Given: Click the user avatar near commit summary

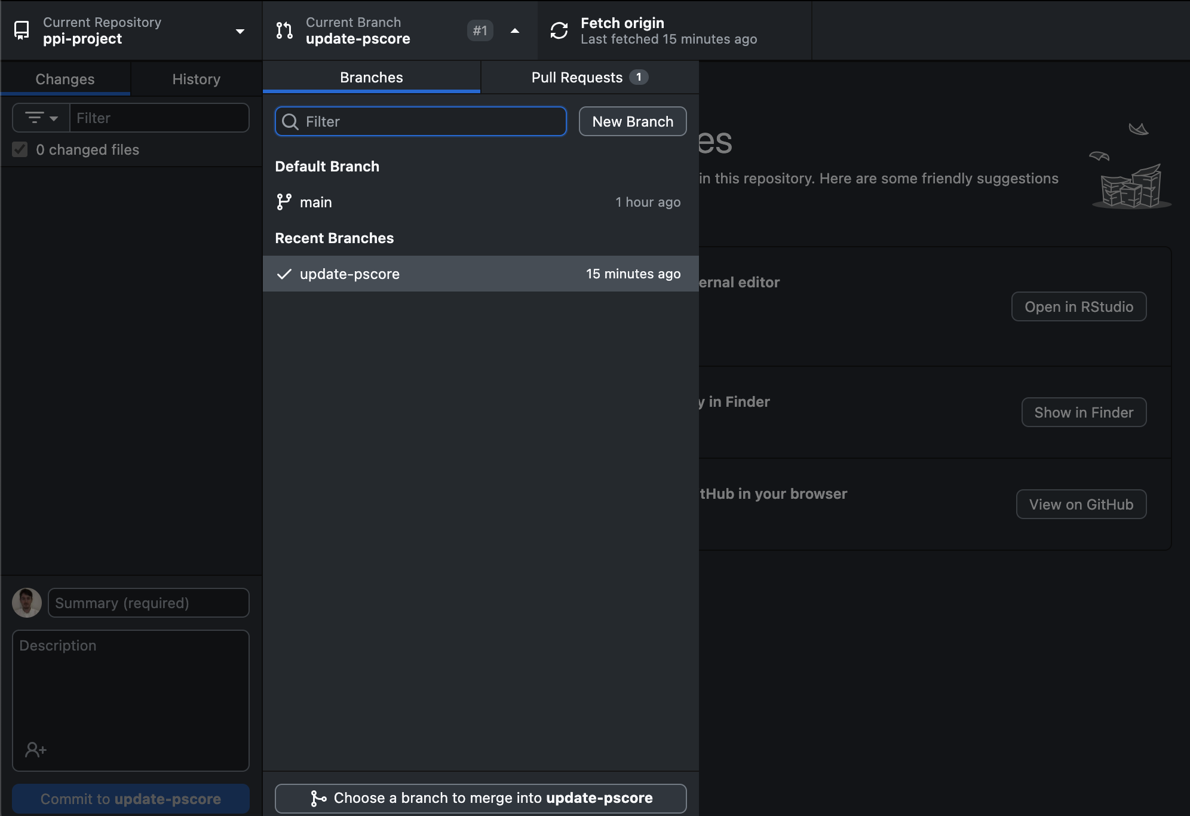Looking at the screenshot, I should [x=27, y=603].
